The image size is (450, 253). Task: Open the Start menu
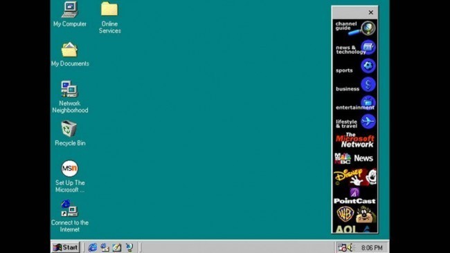coord(66,247)
